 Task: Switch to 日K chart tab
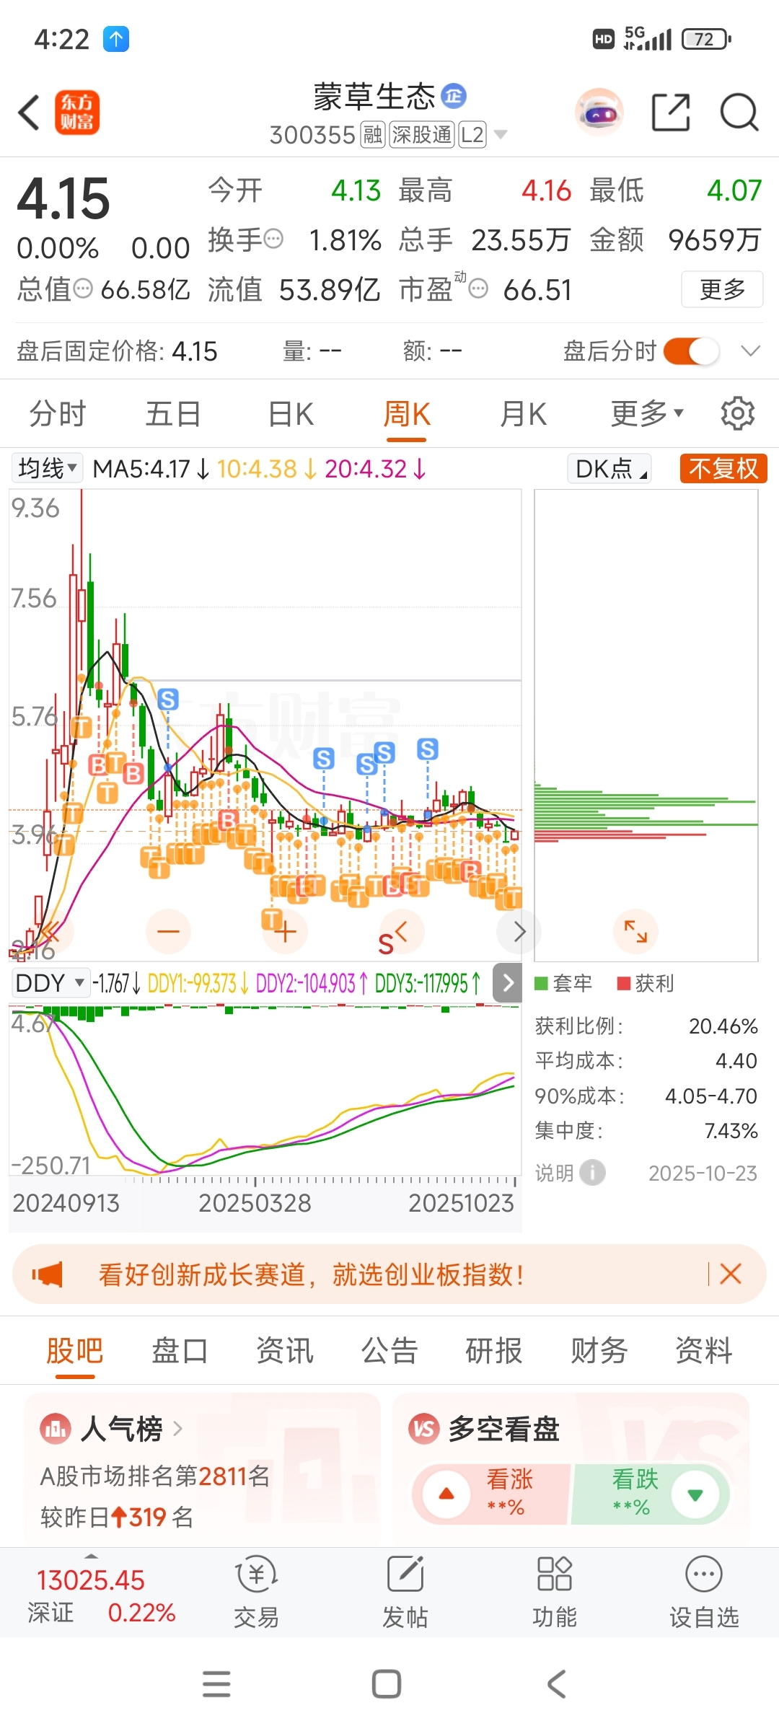click(x=291, y=414)
